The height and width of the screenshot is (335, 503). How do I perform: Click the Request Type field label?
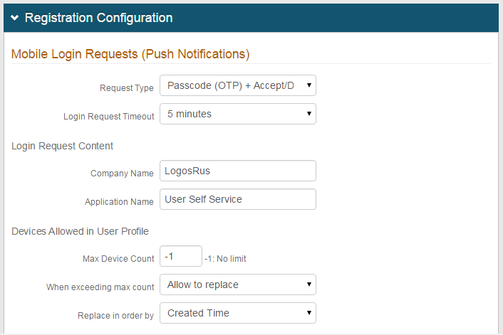click(x=126, y=88)
